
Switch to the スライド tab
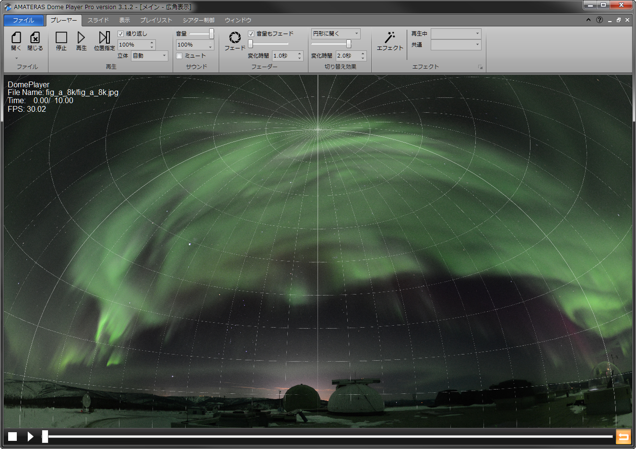click(x=98, y=20)
